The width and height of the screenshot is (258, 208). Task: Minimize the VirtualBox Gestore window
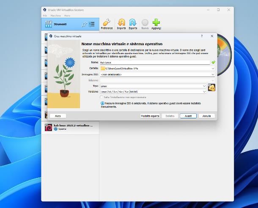coord(208,10)
